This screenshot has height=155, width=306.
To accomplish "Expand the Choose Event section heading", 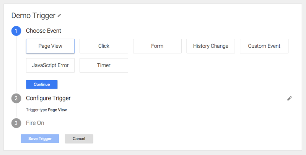I will click(44, 31).
